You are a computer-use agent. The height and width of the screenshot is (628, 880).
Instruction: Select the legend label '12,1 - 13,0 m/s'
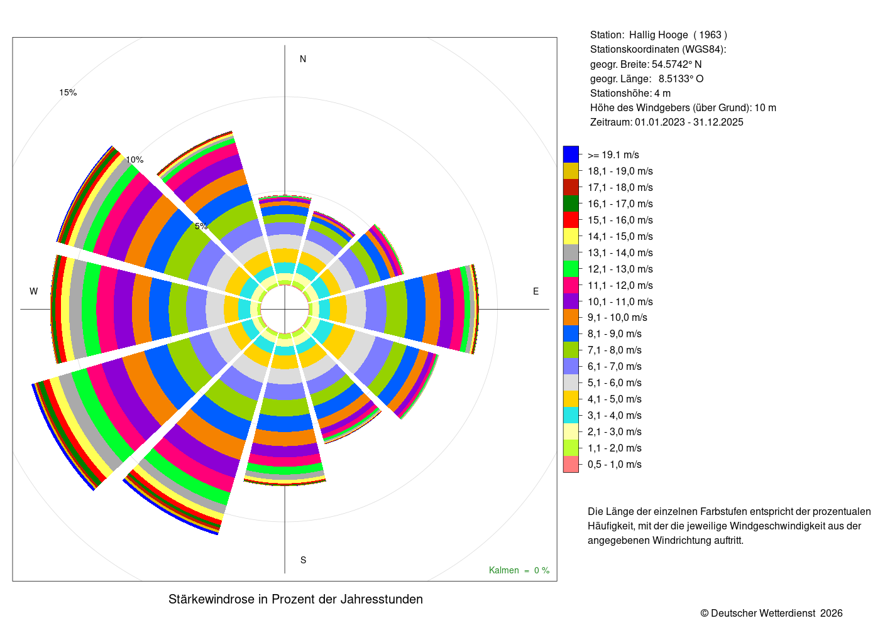point(620,269)
